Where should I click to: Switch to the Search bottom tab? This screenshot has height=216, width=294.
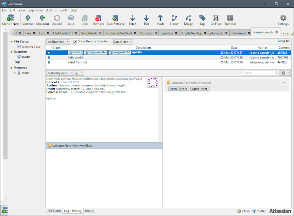coord(89,210)
